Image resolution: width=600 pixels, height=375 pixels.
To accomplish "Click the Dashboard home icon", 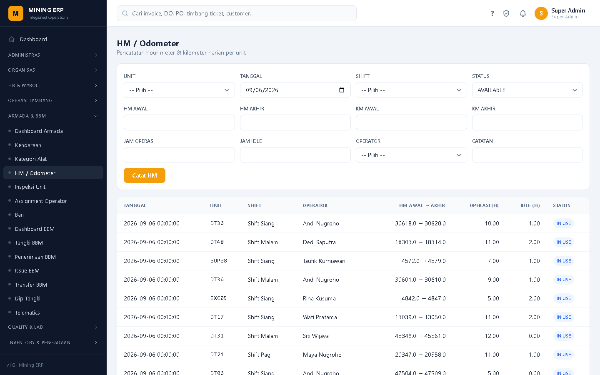I will (x=12, y=39).
